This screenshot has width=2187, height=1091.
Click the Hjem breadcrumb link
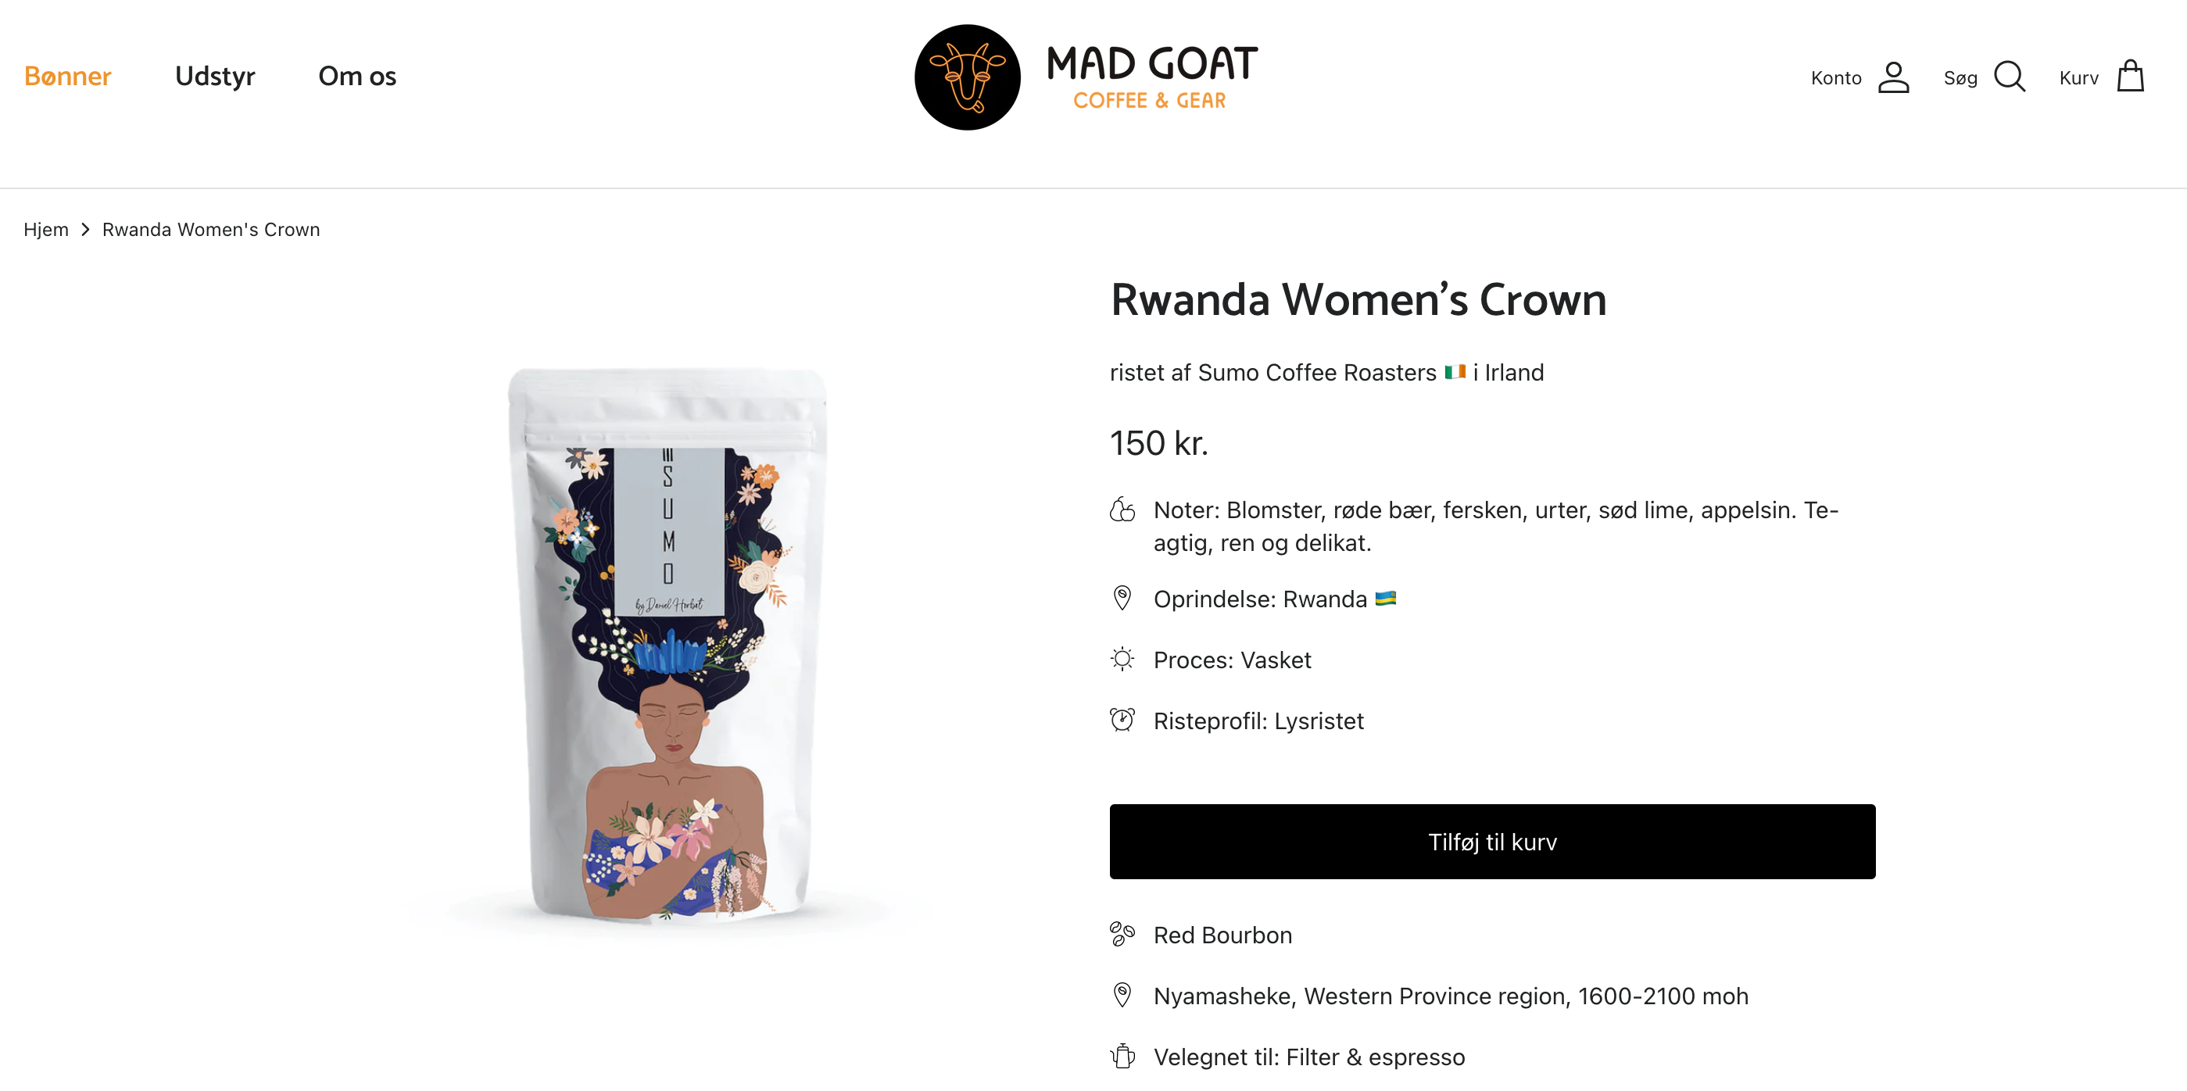coord(46,229)
